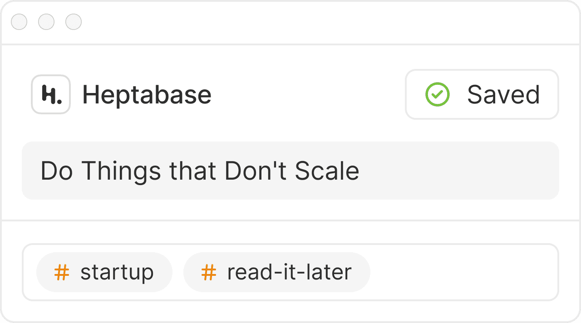
Task: Click the "read-it-later" tag text
Action: click(289, 272)
